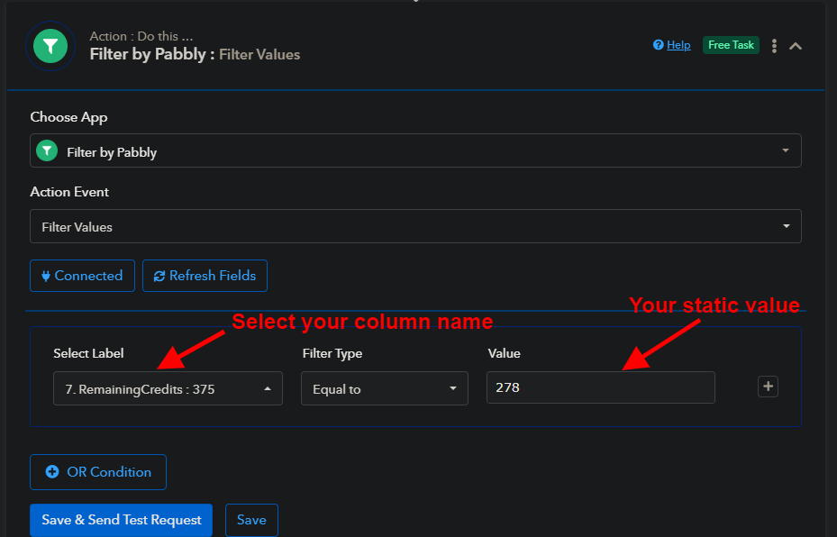Click the Filter by Pabbly : Filter Values title
Screen dimensions: 837x537
(x=195, y=54)
